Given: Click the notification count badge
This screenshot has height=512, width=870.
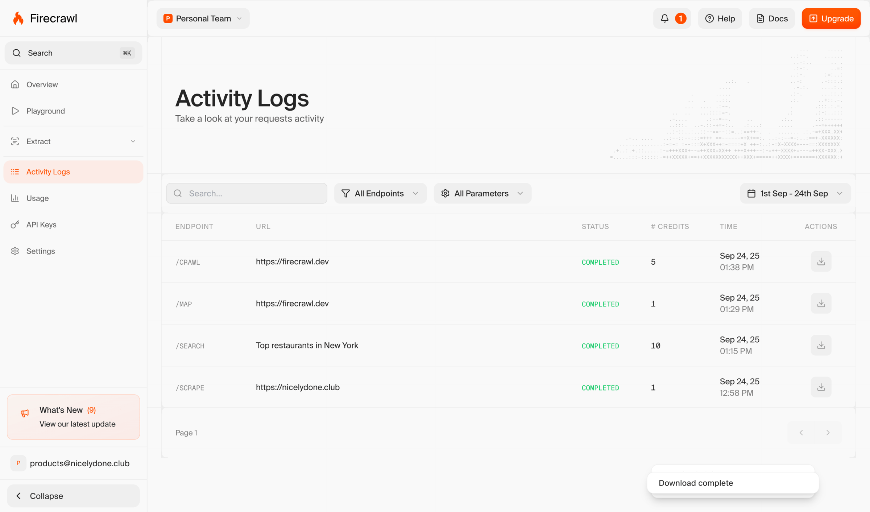Looking at the screenshot, I should click(680, 18).
